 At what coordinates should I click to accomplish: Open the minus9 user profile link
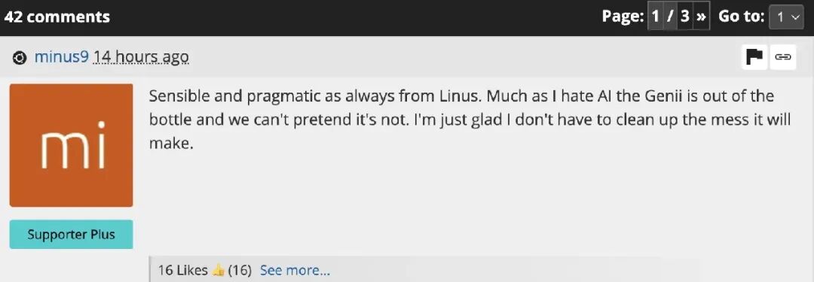point(62,57)
